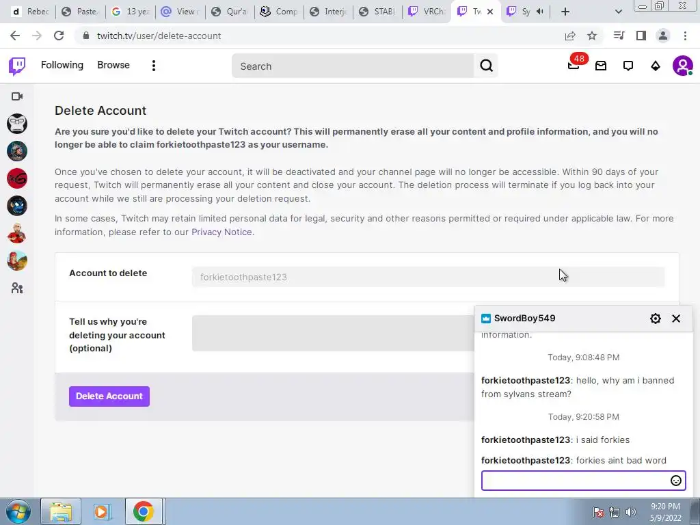Open the three-dot more menu in Twitch navbar
Image resolution: width=700 pixels, height=525 pixels.
154,66
